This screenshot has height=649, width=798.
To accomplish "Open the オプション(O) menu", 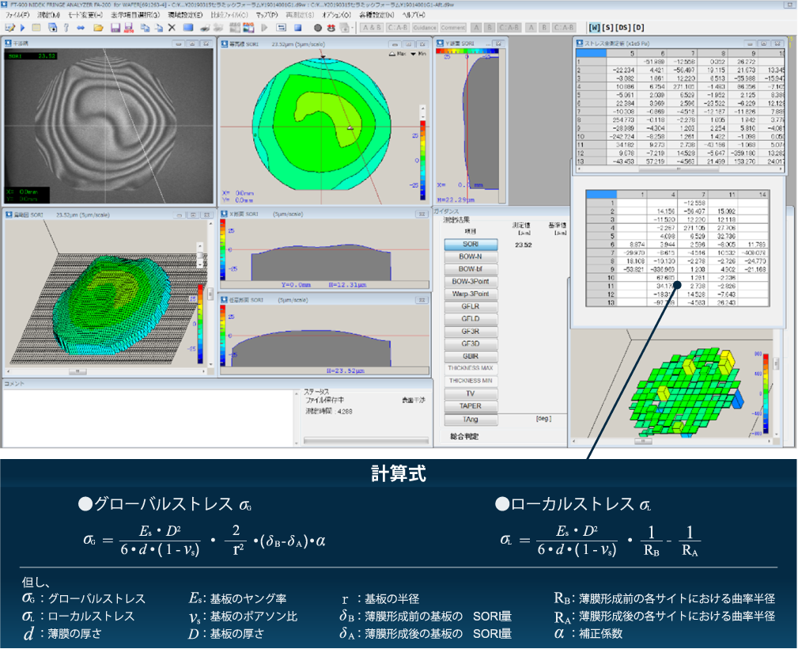I will [x=336, y=15].
